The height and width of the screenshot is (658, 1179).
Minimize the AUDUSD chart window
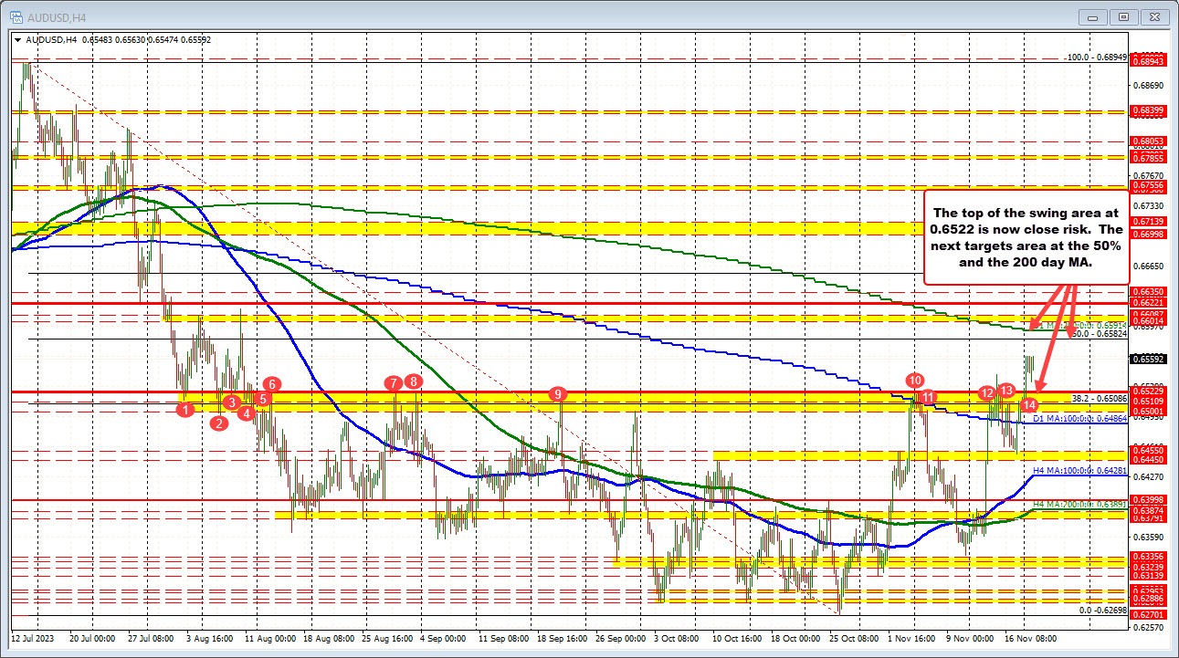coord(1092,16)
